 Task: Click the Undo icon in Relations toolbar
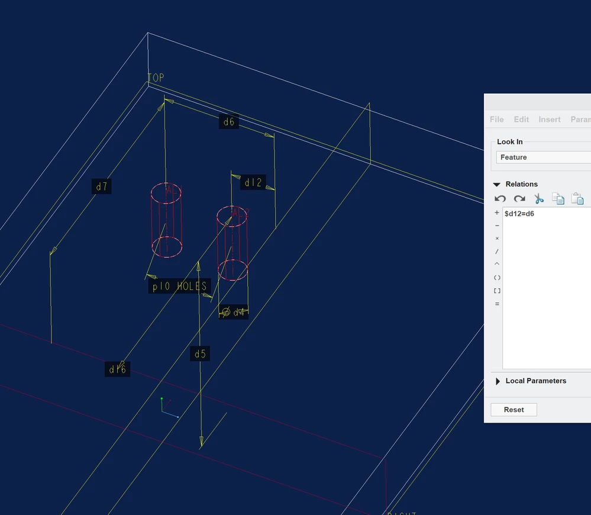pyautogui.click(x=500, y=199)
